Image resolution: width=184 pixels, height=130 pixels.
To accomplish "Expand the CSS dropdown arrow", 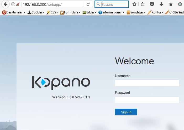I will coord(57,12).
